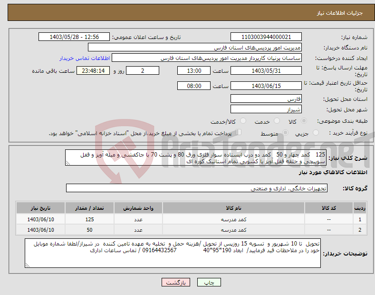Click کمد مدرسه in row 1
The image size is (375, 295).
pyautogui.click(x=233, y=219)
